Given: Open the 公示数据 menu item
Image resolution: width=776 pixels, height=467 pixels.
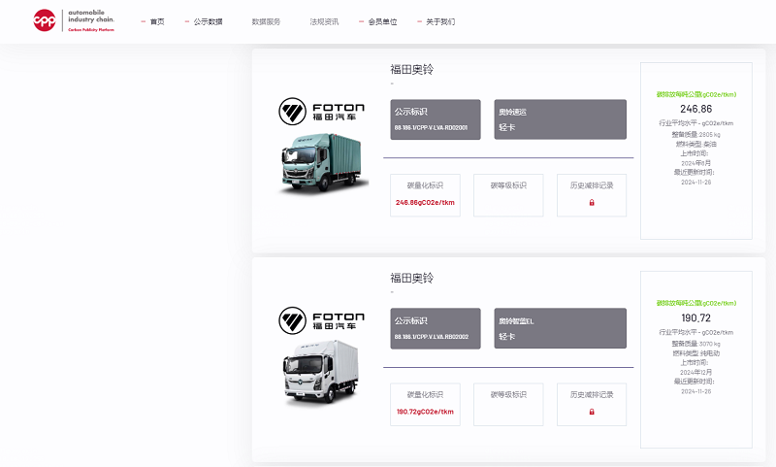Looking at the screenshot, I should 208,21.
